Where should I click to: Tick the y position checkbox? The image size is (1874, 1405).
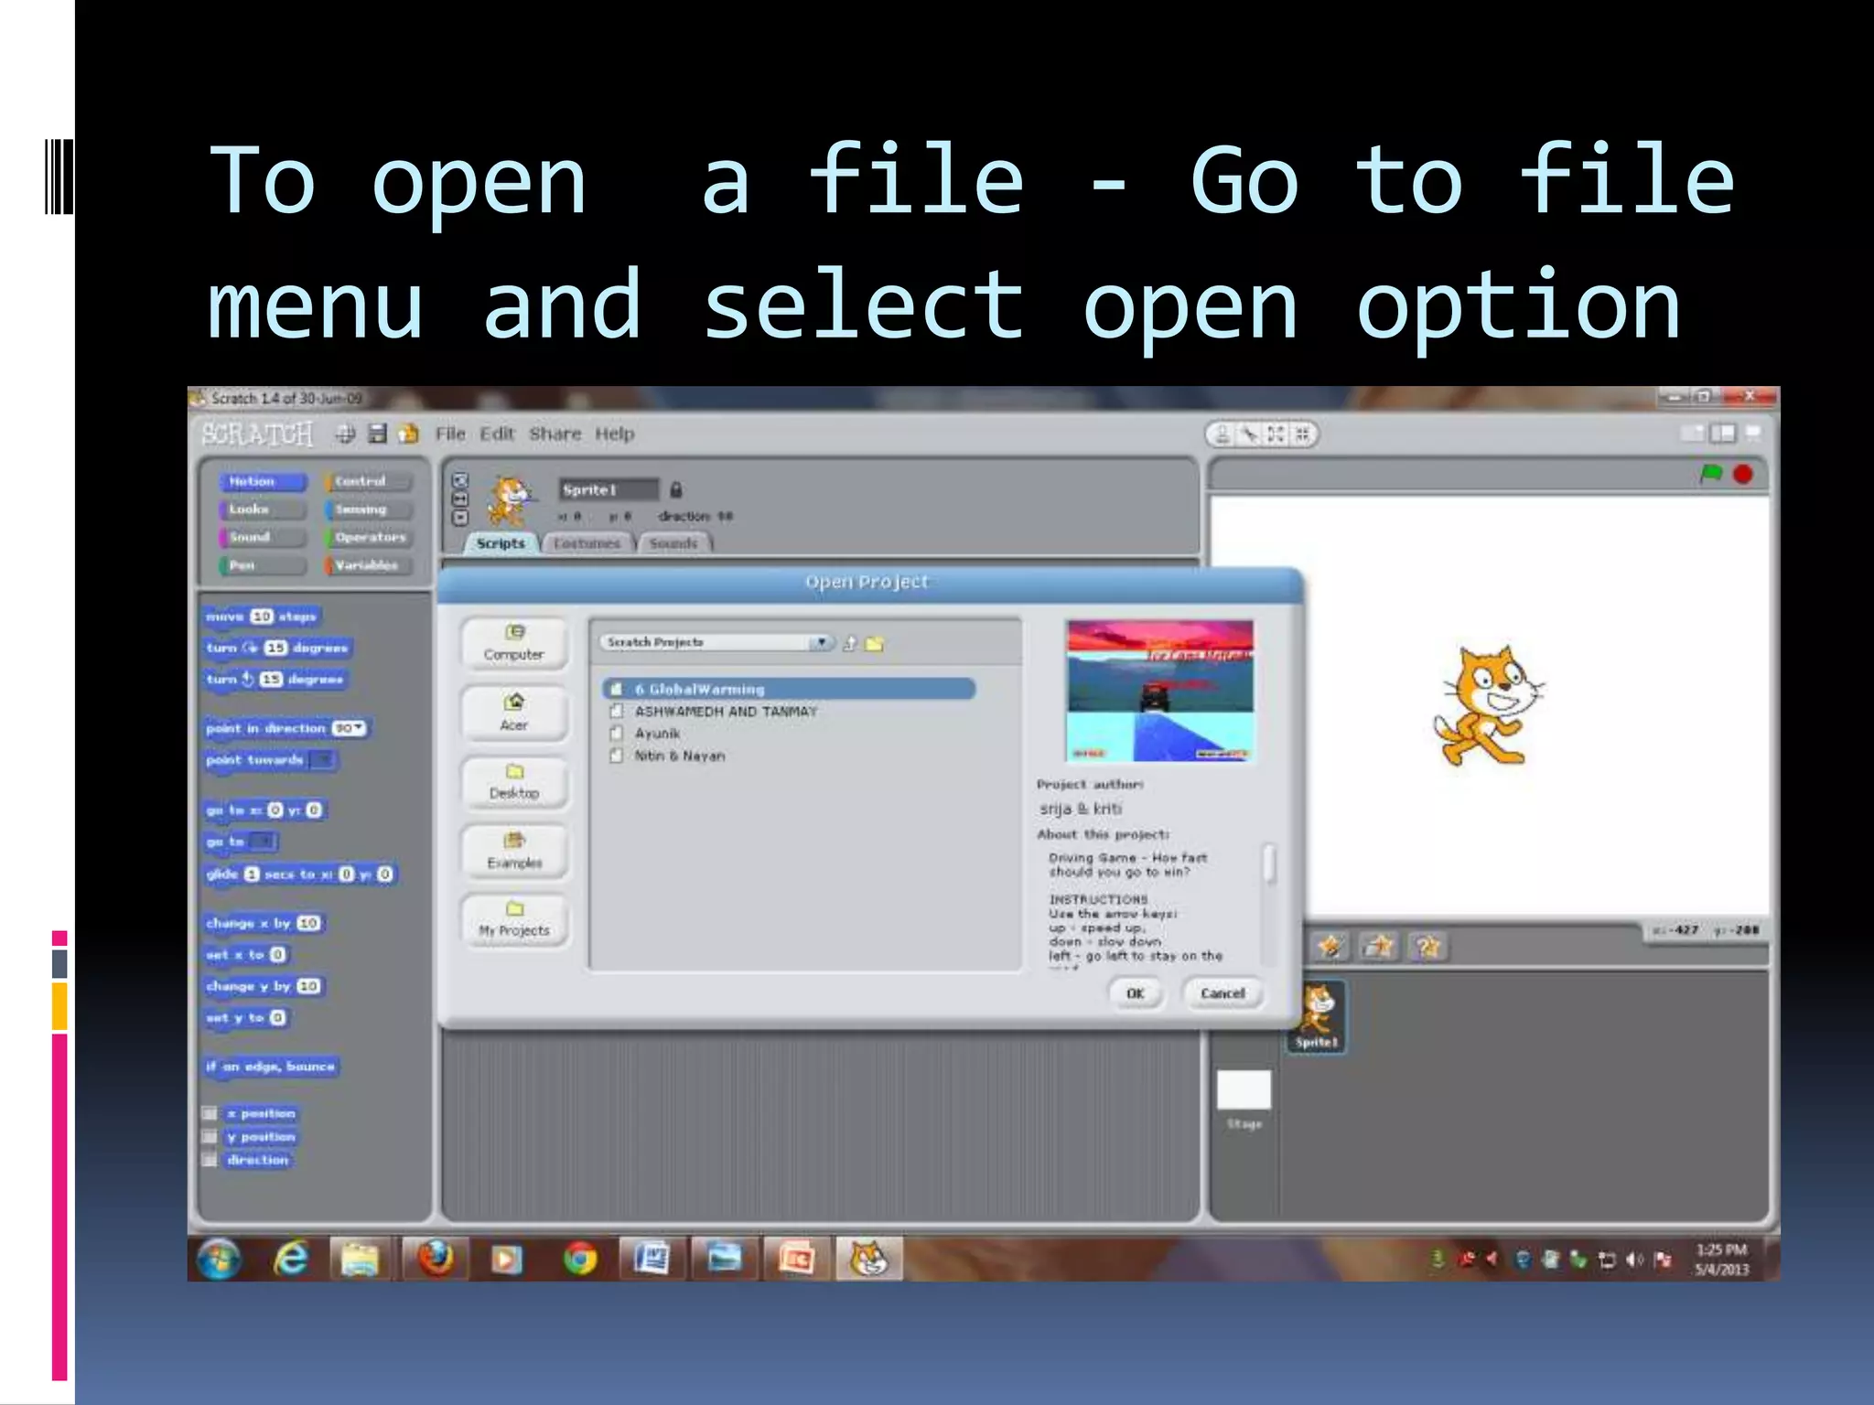click(x=210, y=1137)
